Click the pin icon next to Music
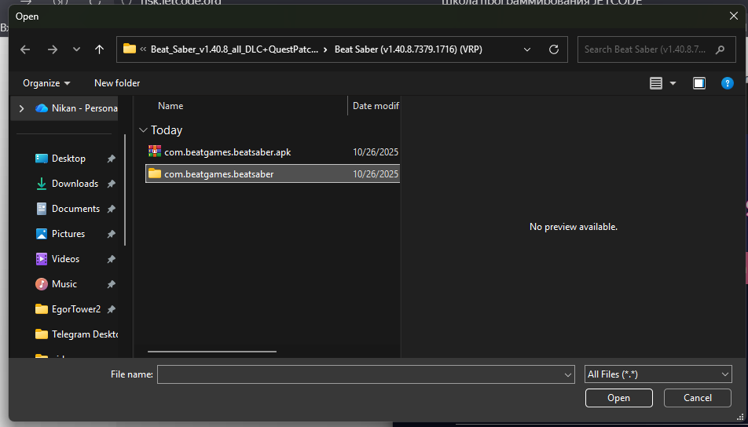The height and width of the screenshot is (427, 748). coord(111,284)
